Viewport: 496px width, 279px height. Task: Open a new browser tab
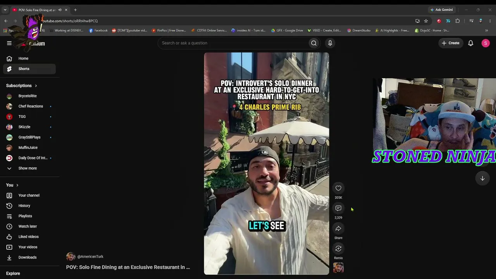[75, 10]
